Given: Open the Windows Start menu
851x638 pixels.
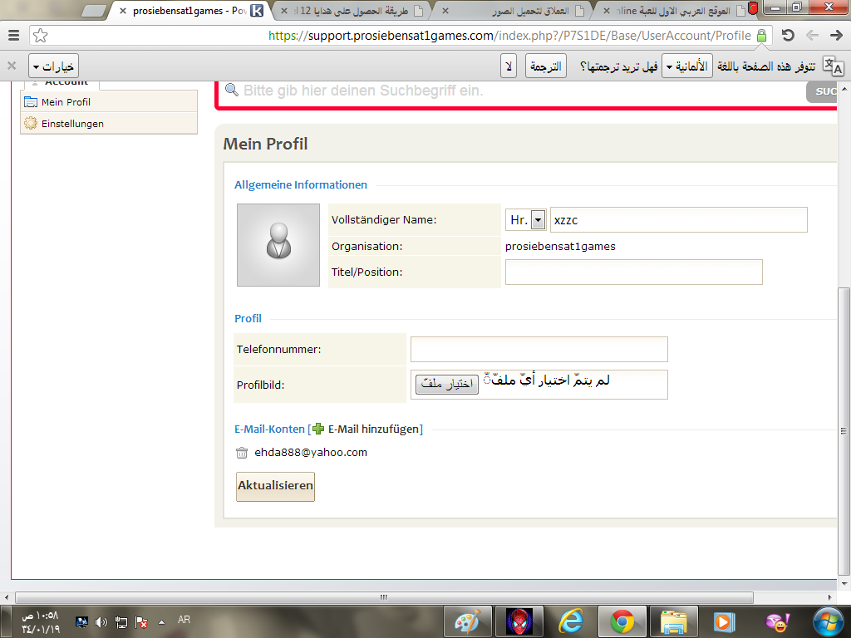Looking at the screenshot, I should coord(829,621).
